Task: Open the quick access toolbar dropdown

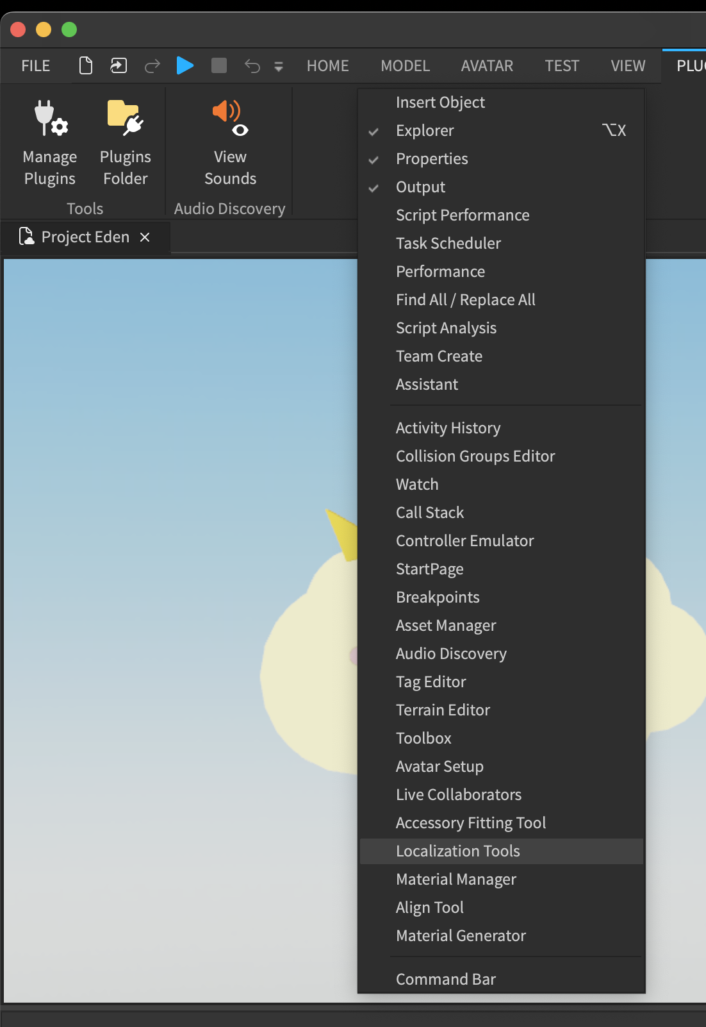Action: (x=279, y=67)
